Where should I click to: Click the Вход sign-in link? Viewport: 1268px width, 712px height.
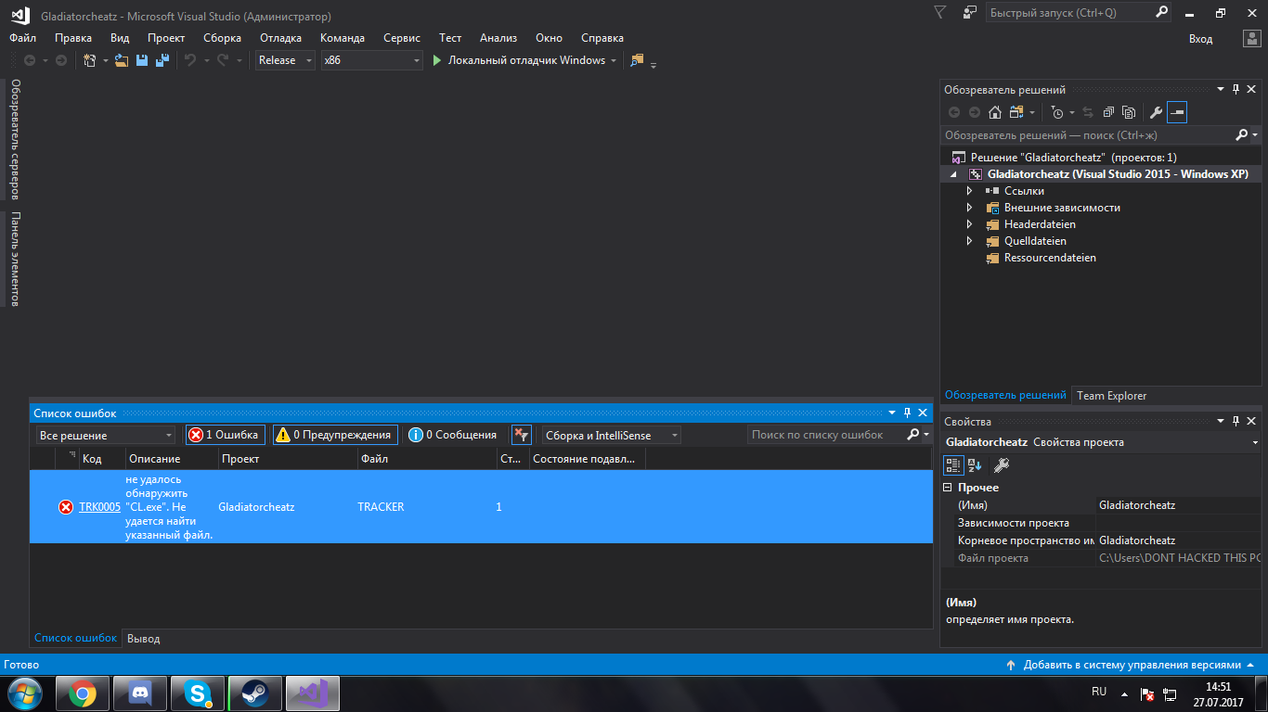click(1200, 39)
